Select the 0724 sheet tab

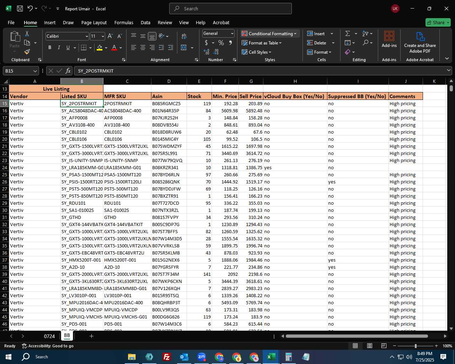tap(49, 336)
